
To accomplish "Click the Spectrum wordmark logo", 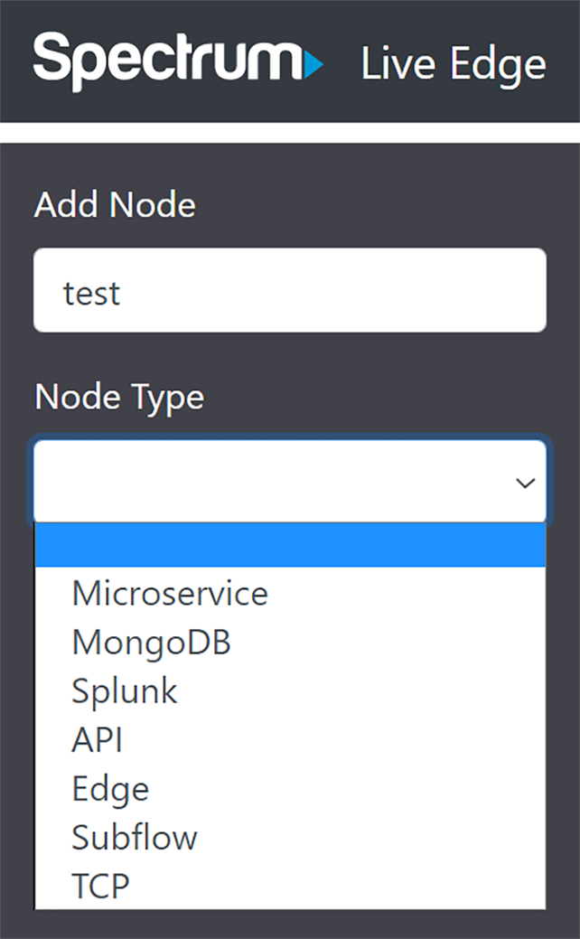I will tap(178, 62).
